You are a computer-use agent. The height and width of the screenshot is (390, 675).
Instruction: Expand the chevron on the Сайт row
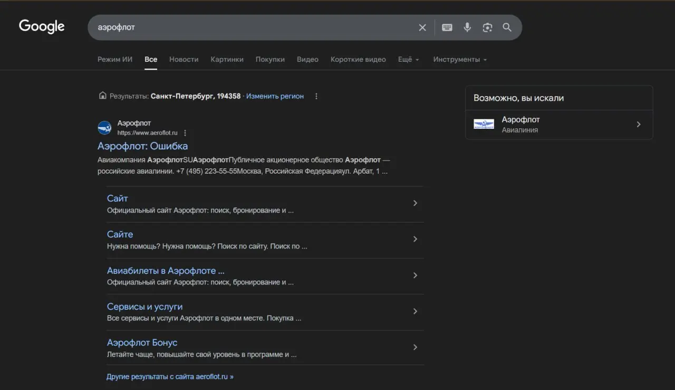point(415,203)
